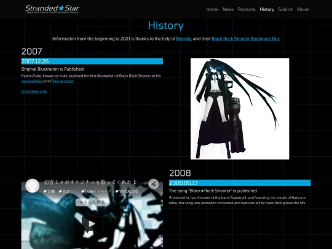Open the Products menu item
This screenshot has width=332, height=249.
point(247,9)
